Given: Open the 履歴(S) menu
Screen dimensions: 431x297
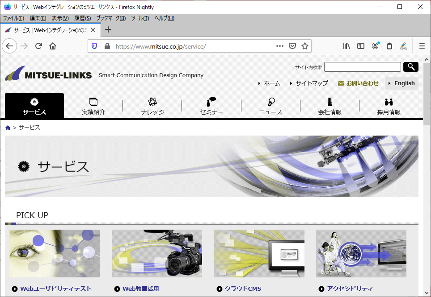Looking at the screenshot, I should coord(82,18).
